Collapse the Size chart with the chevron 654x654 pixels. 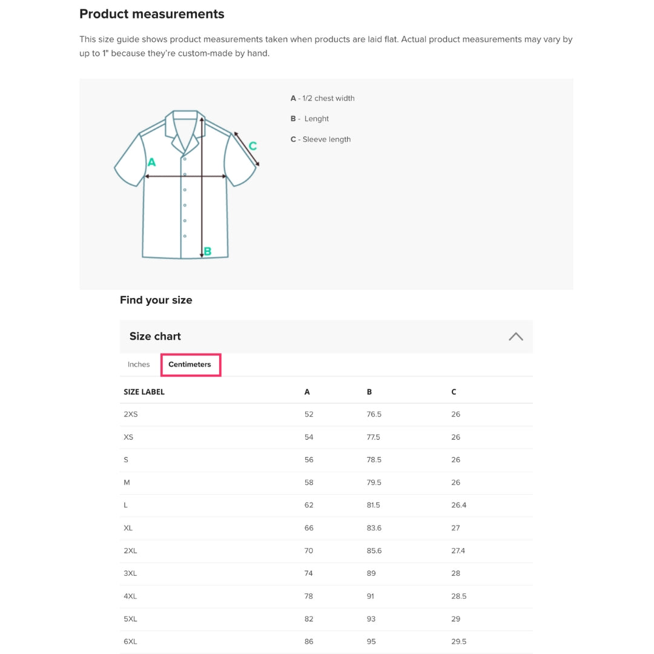515,337
